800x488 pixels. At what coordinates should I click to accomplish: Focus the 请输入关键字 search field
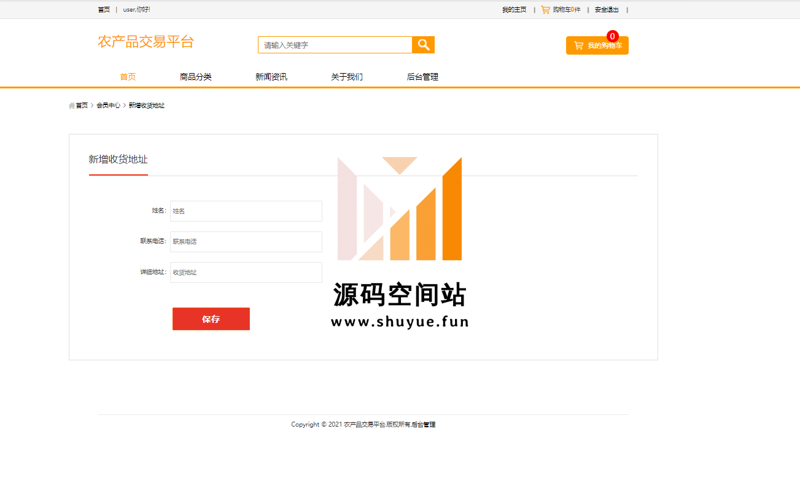335,45
